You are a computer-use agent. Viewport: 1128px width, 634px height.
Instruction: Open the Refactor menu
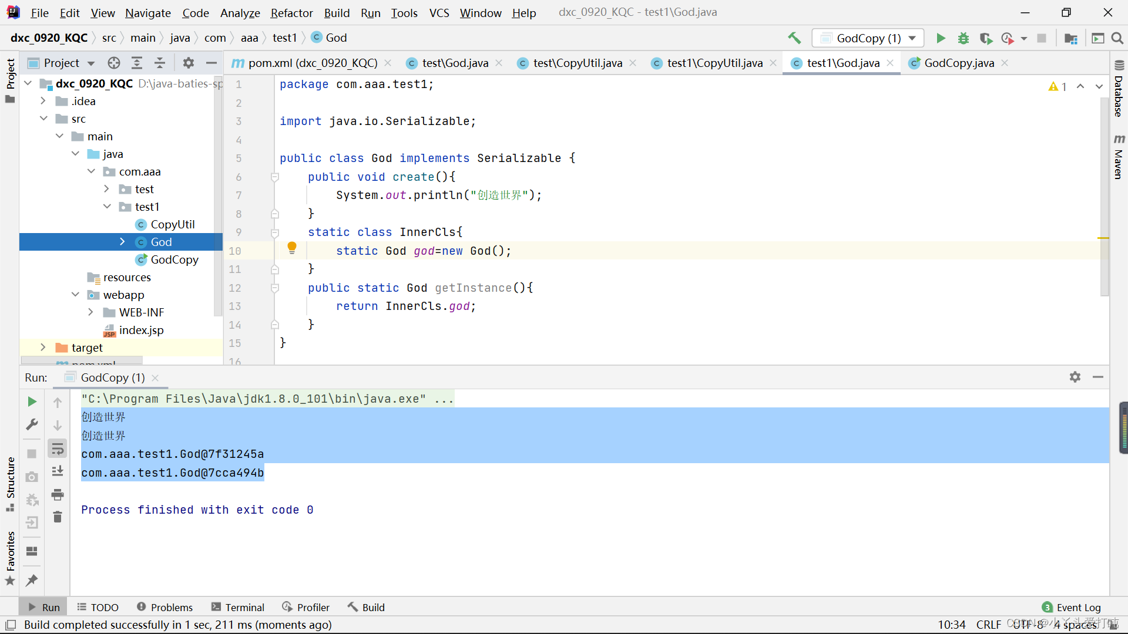click(291, 13)
